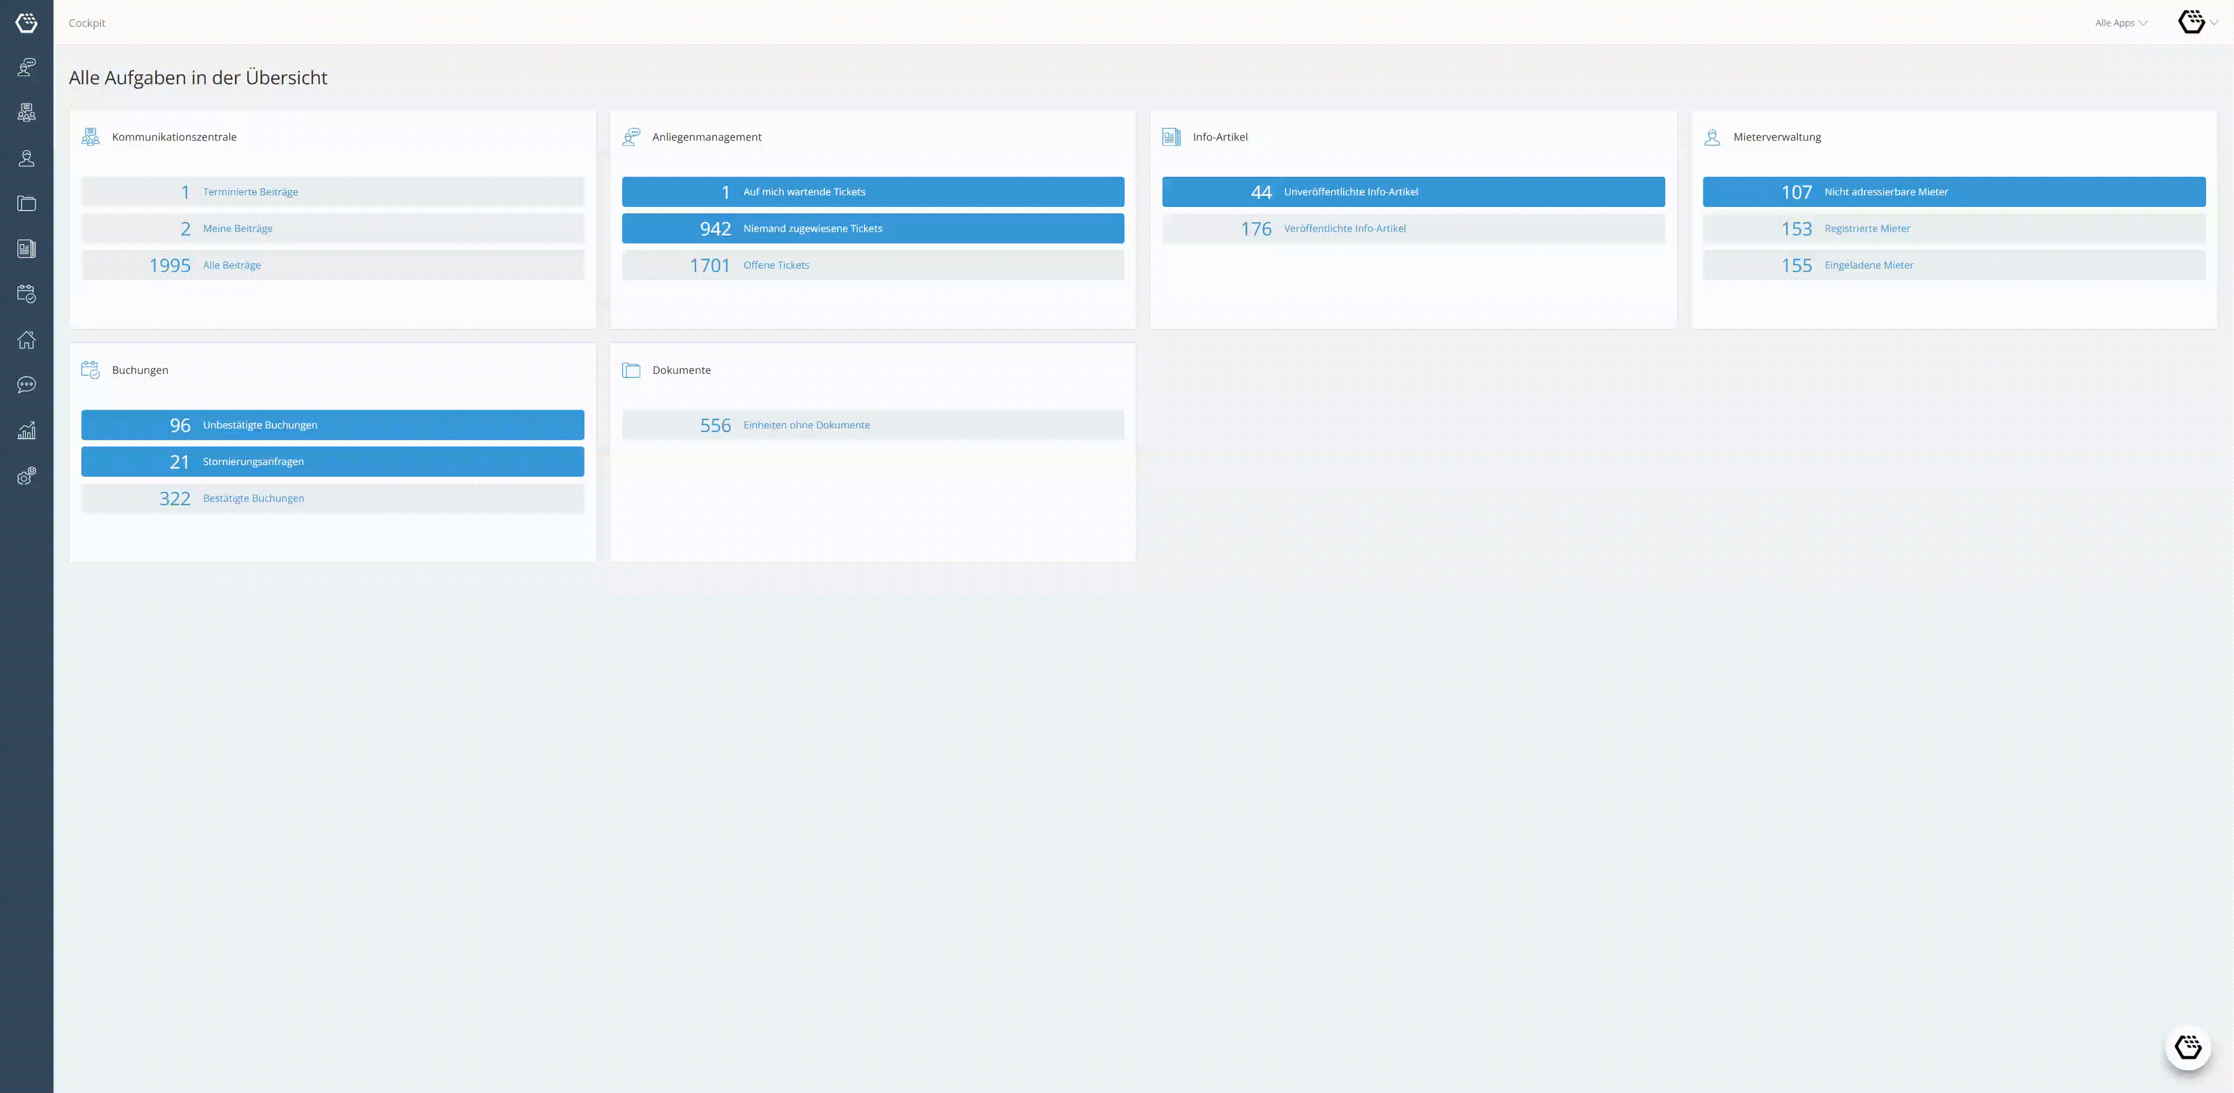This screenshot has width=2234, height=1093.
Task: Open the house sidebar icon
Action: [x=26, y=340]
